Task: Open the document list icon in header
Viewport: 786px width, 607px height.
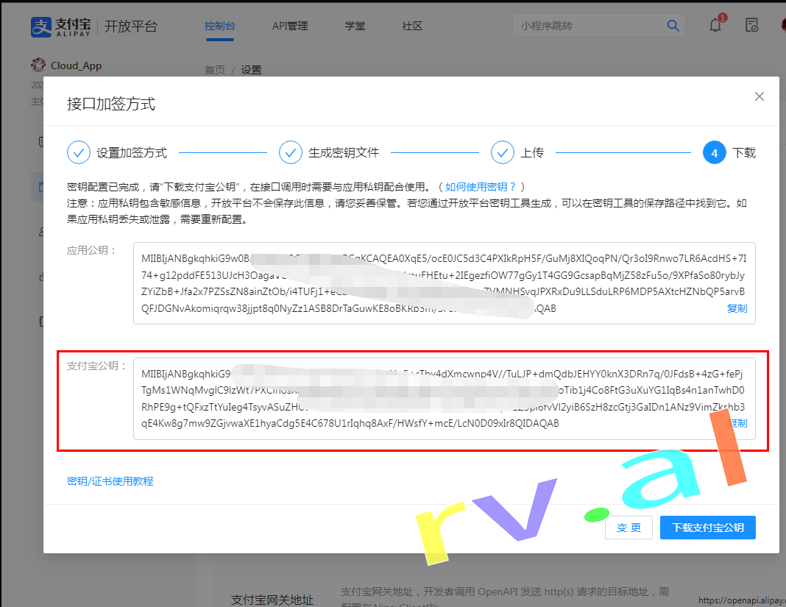Action: (x=752, y=25)
